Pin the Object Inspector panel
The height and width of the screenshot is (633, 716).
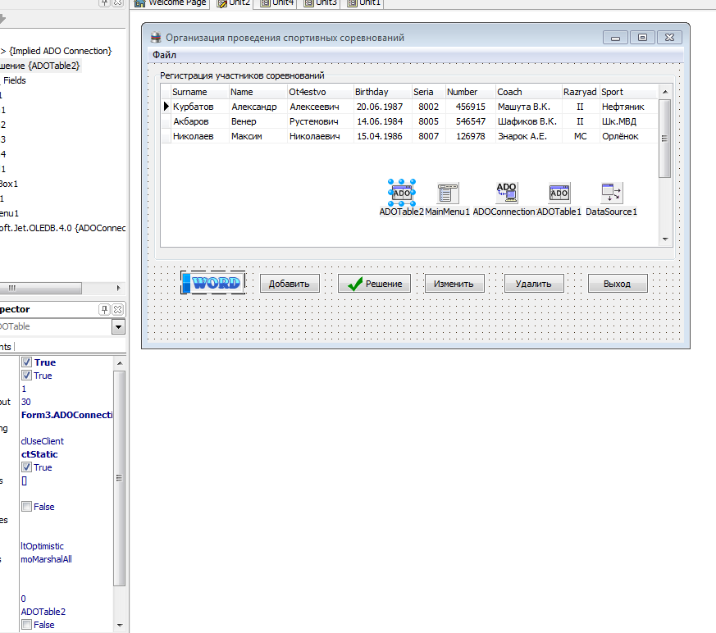click(104, 309)
